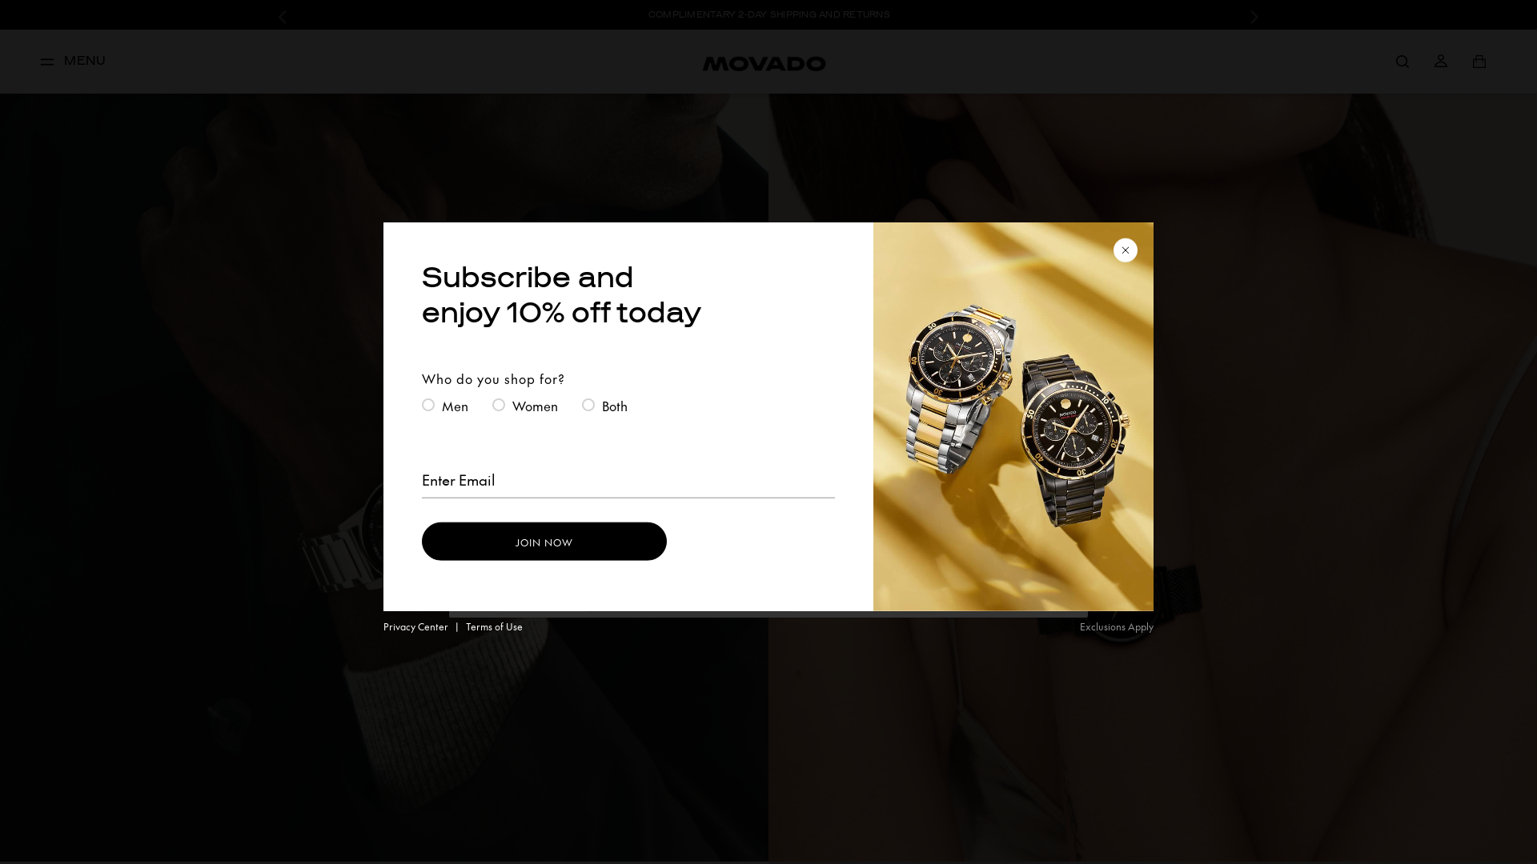Click the hamburger menu lines icon
The image size is (1537, 864).
47,62
